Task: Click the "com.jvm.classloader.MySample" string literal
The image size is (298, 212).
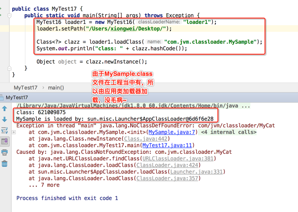Action: 210,42
